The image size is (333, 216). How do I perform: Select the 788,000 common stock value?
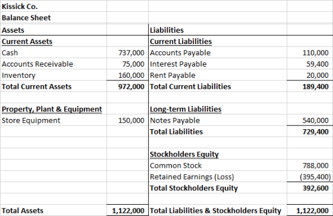coord(316,165)
